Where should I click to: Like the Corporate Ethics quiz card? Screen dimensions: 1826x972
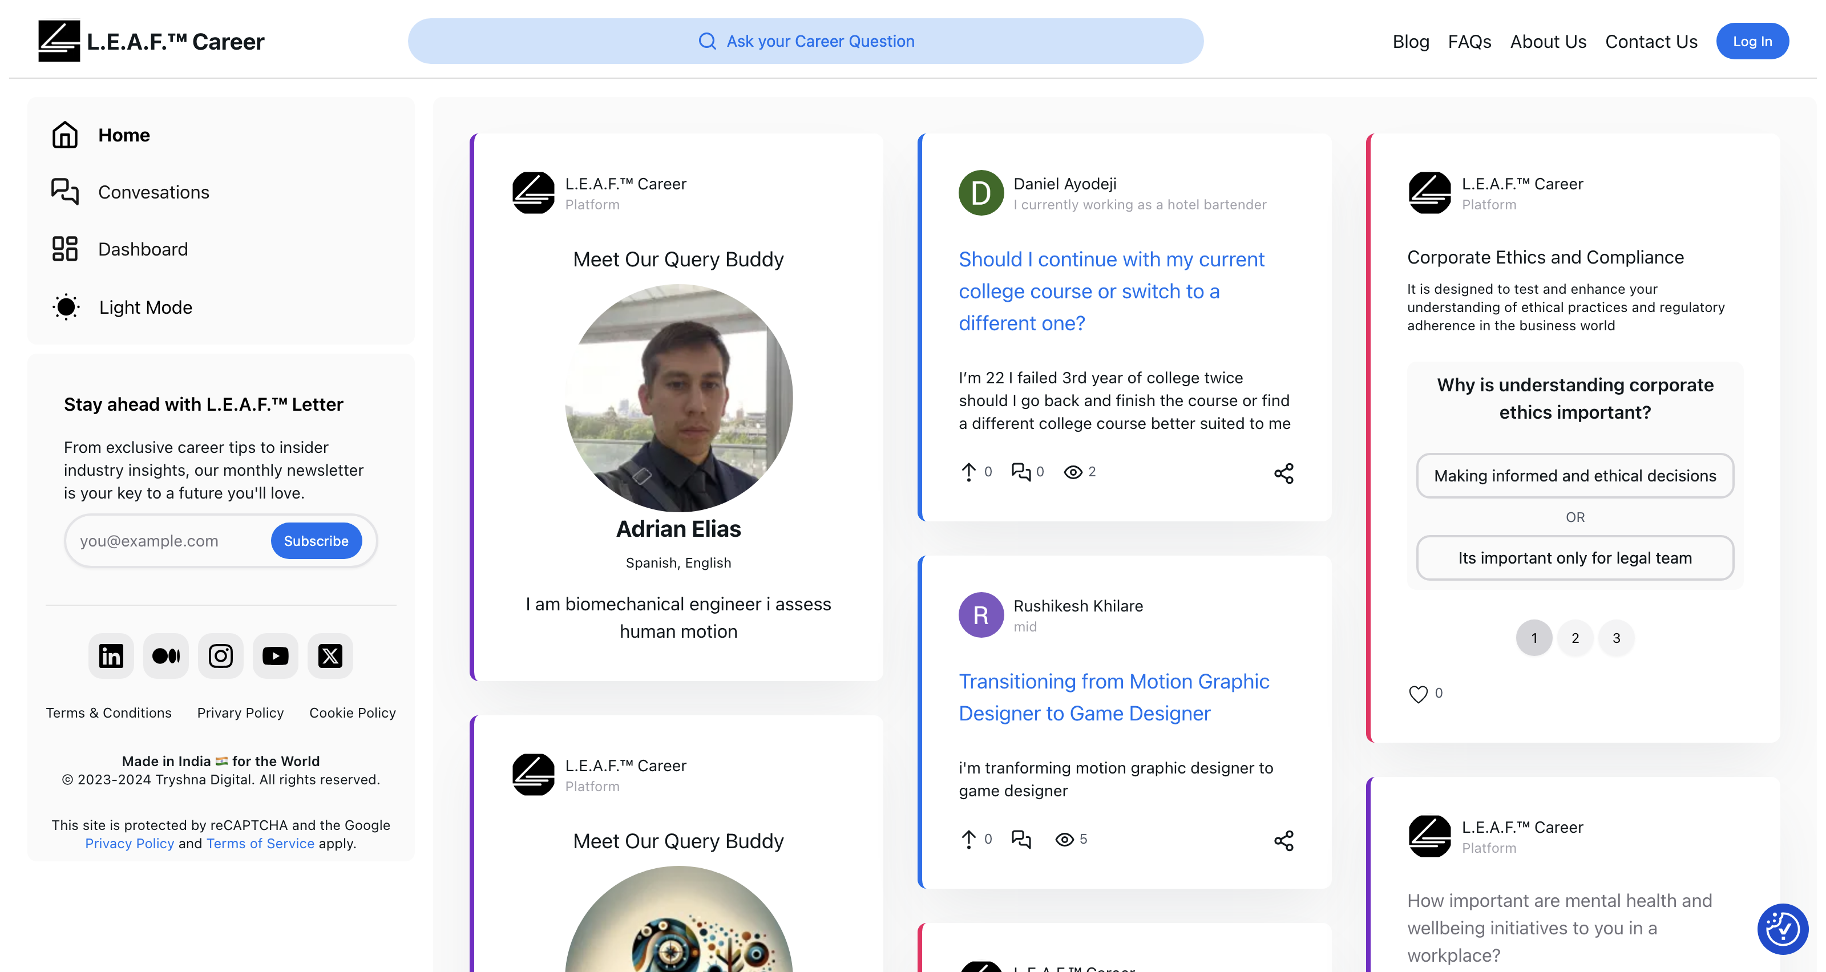(x=1417, y=694)
